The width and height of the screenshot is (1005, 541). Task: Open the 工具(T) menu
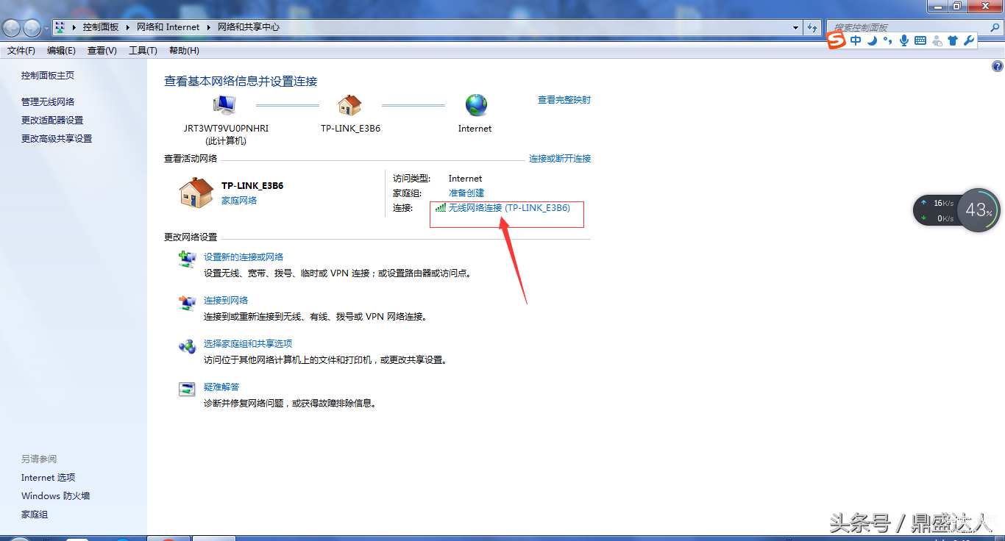point(143,51)
